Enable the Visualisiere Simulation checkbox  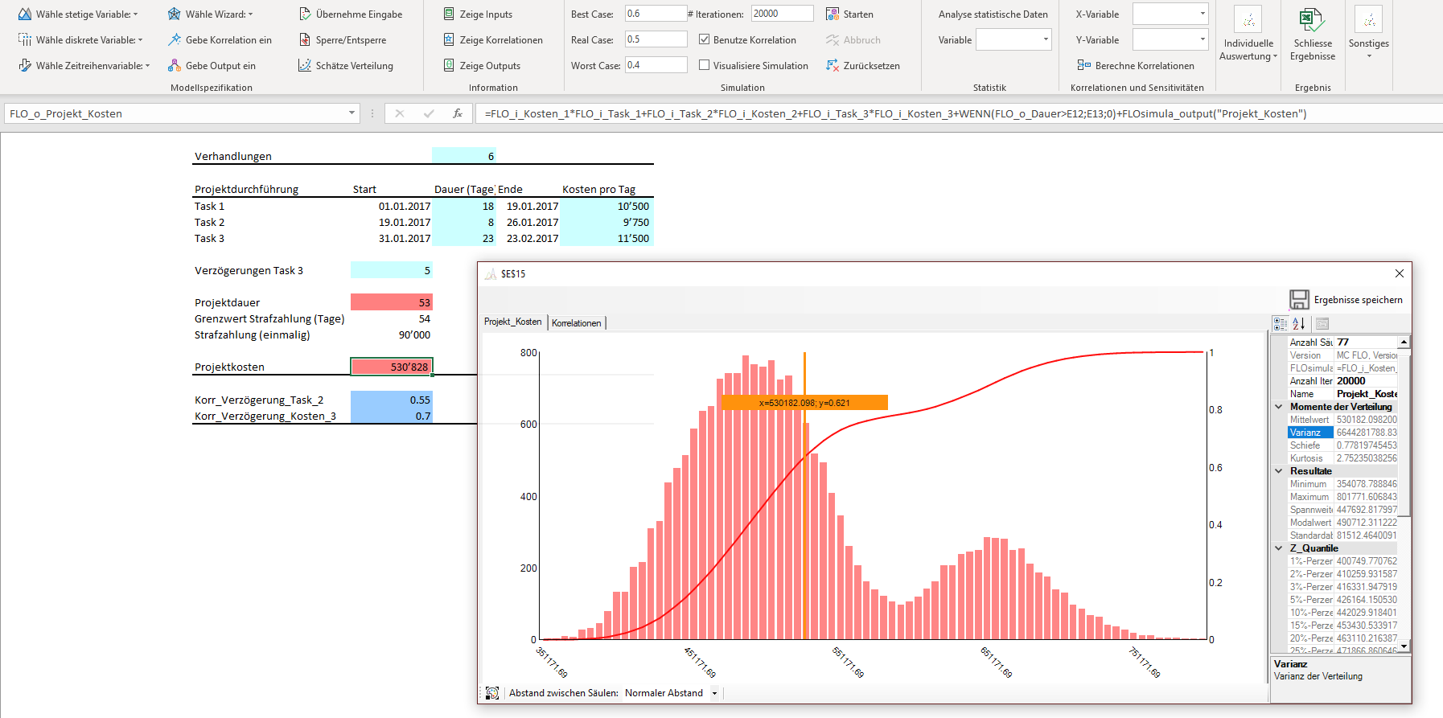click(705, 66)
